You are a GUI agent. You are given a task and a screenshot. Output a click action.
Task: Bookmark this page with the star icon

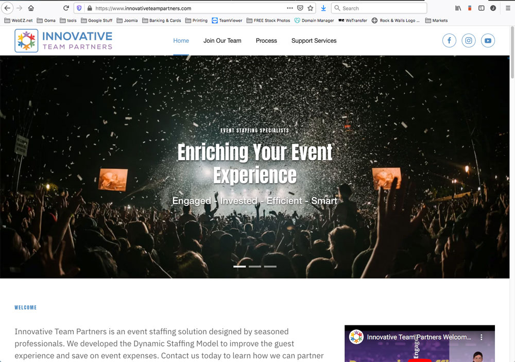pos(311,8)
